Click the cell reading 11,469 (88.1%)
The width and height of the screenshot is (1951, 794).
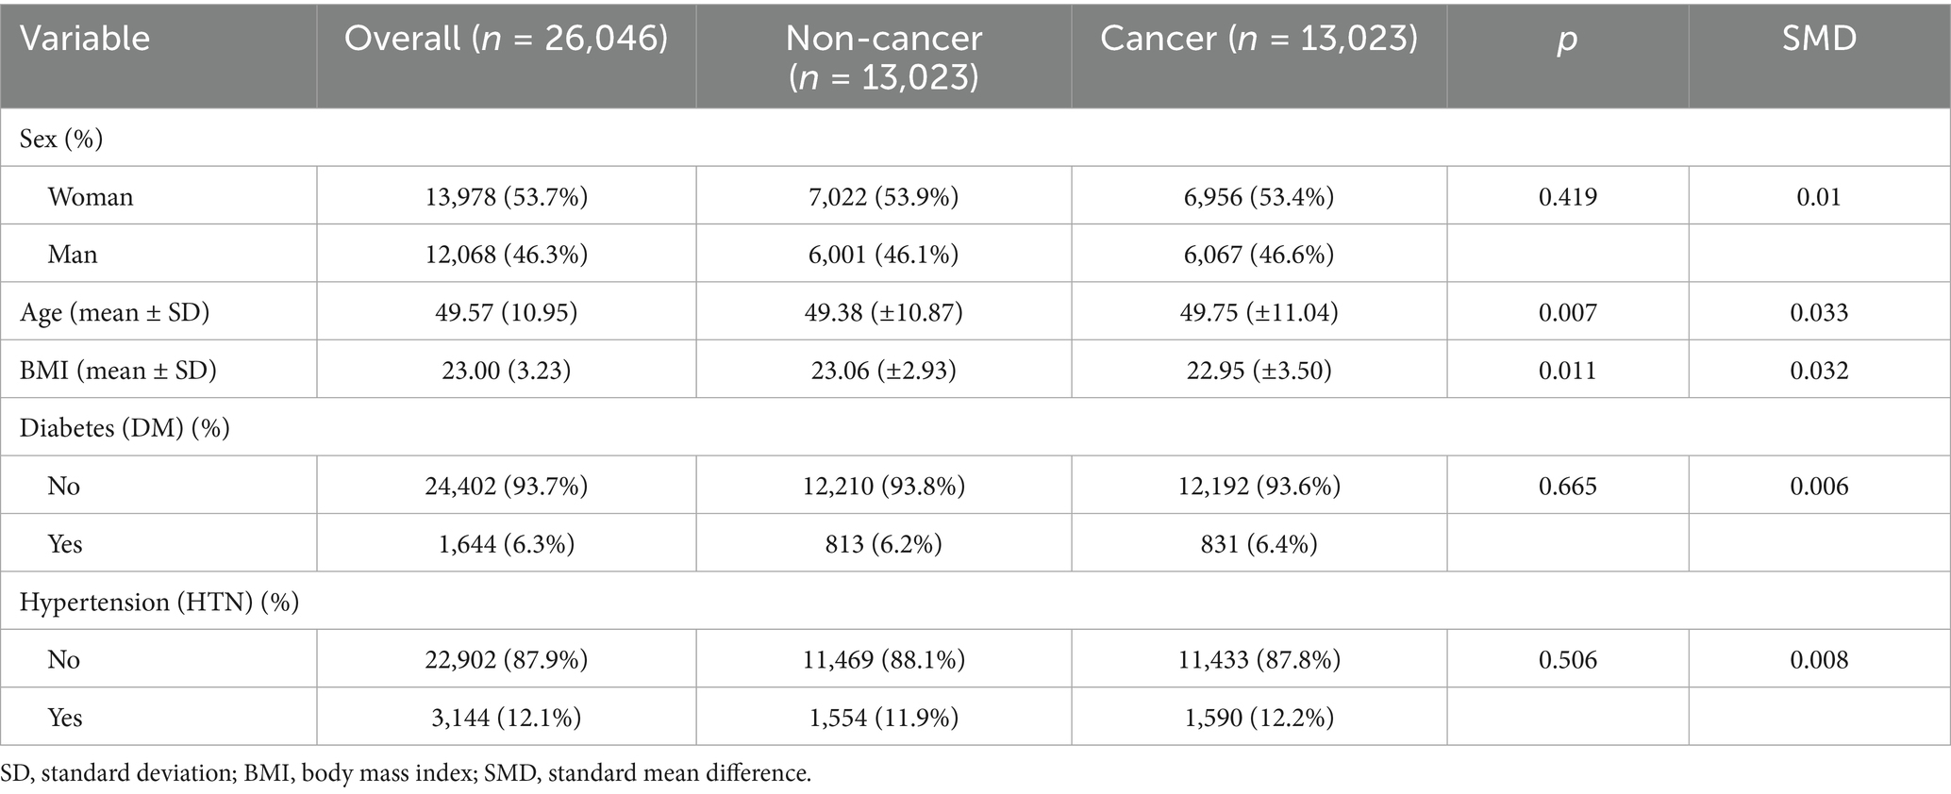click(x=883, y=659)
